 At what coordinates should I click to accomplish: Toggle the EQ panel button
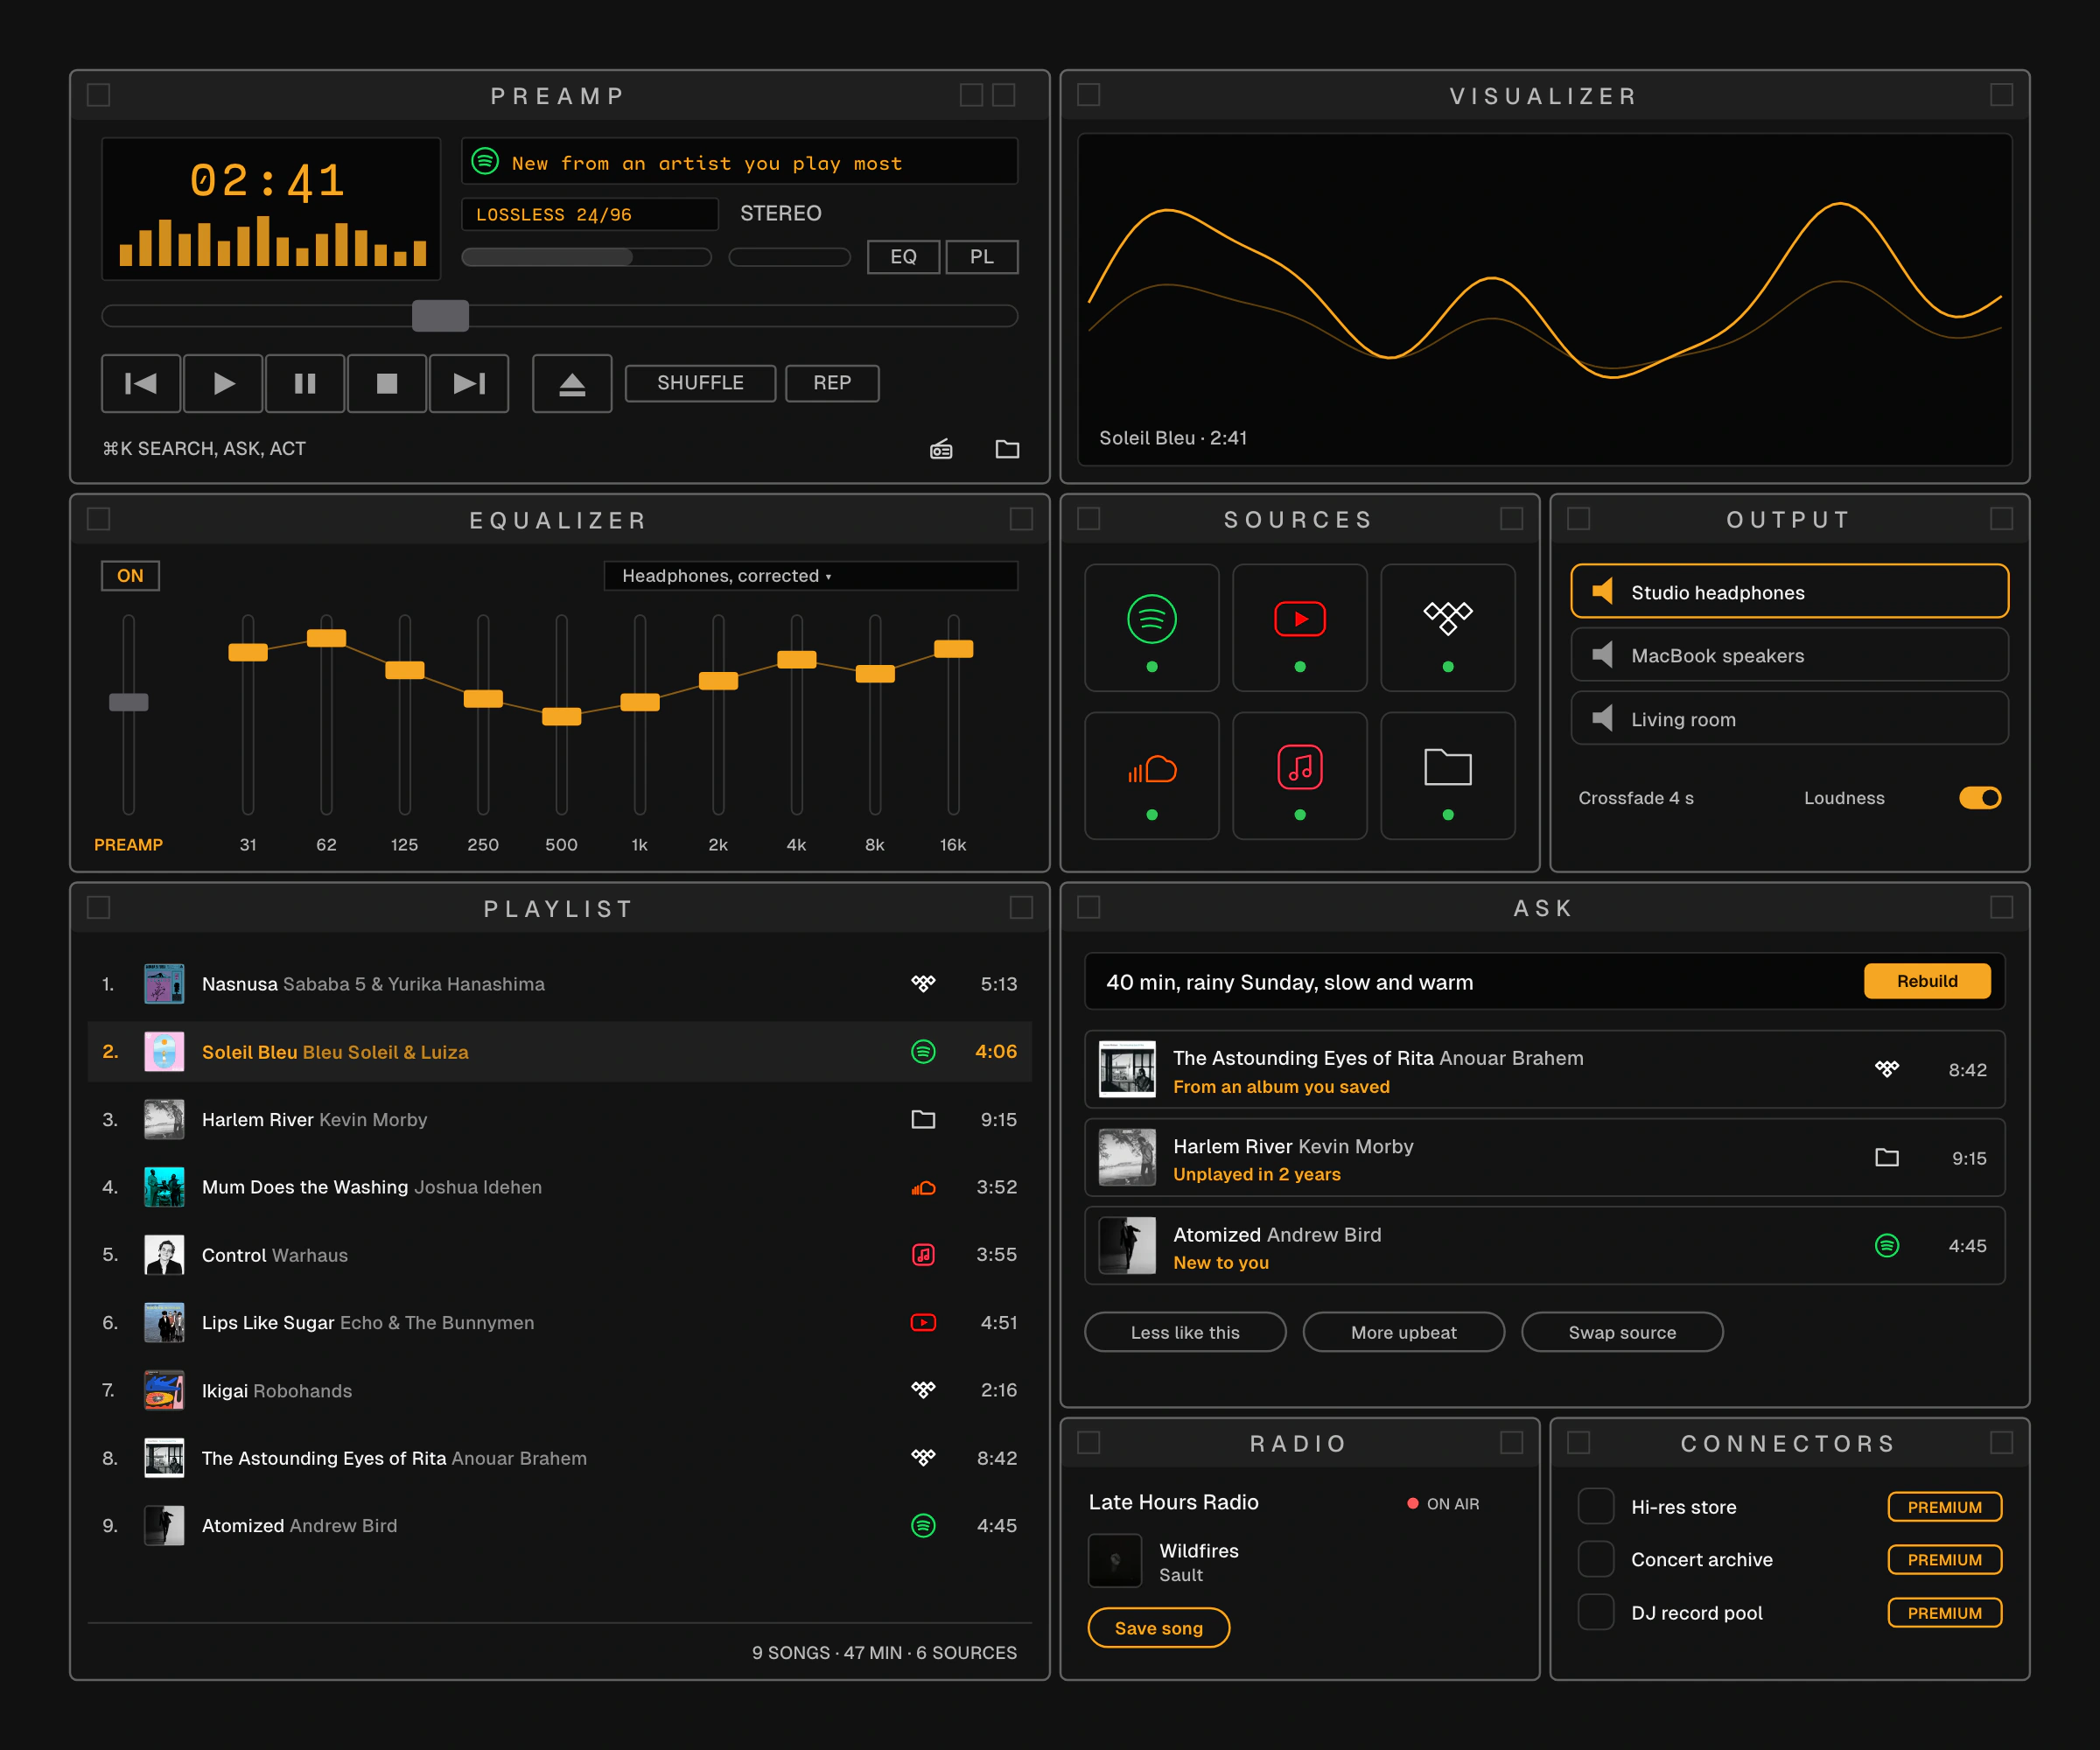903,257
